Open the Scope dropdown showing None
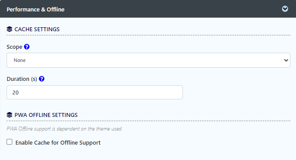The height and width of the screenshot is (160, 296). 148,60
